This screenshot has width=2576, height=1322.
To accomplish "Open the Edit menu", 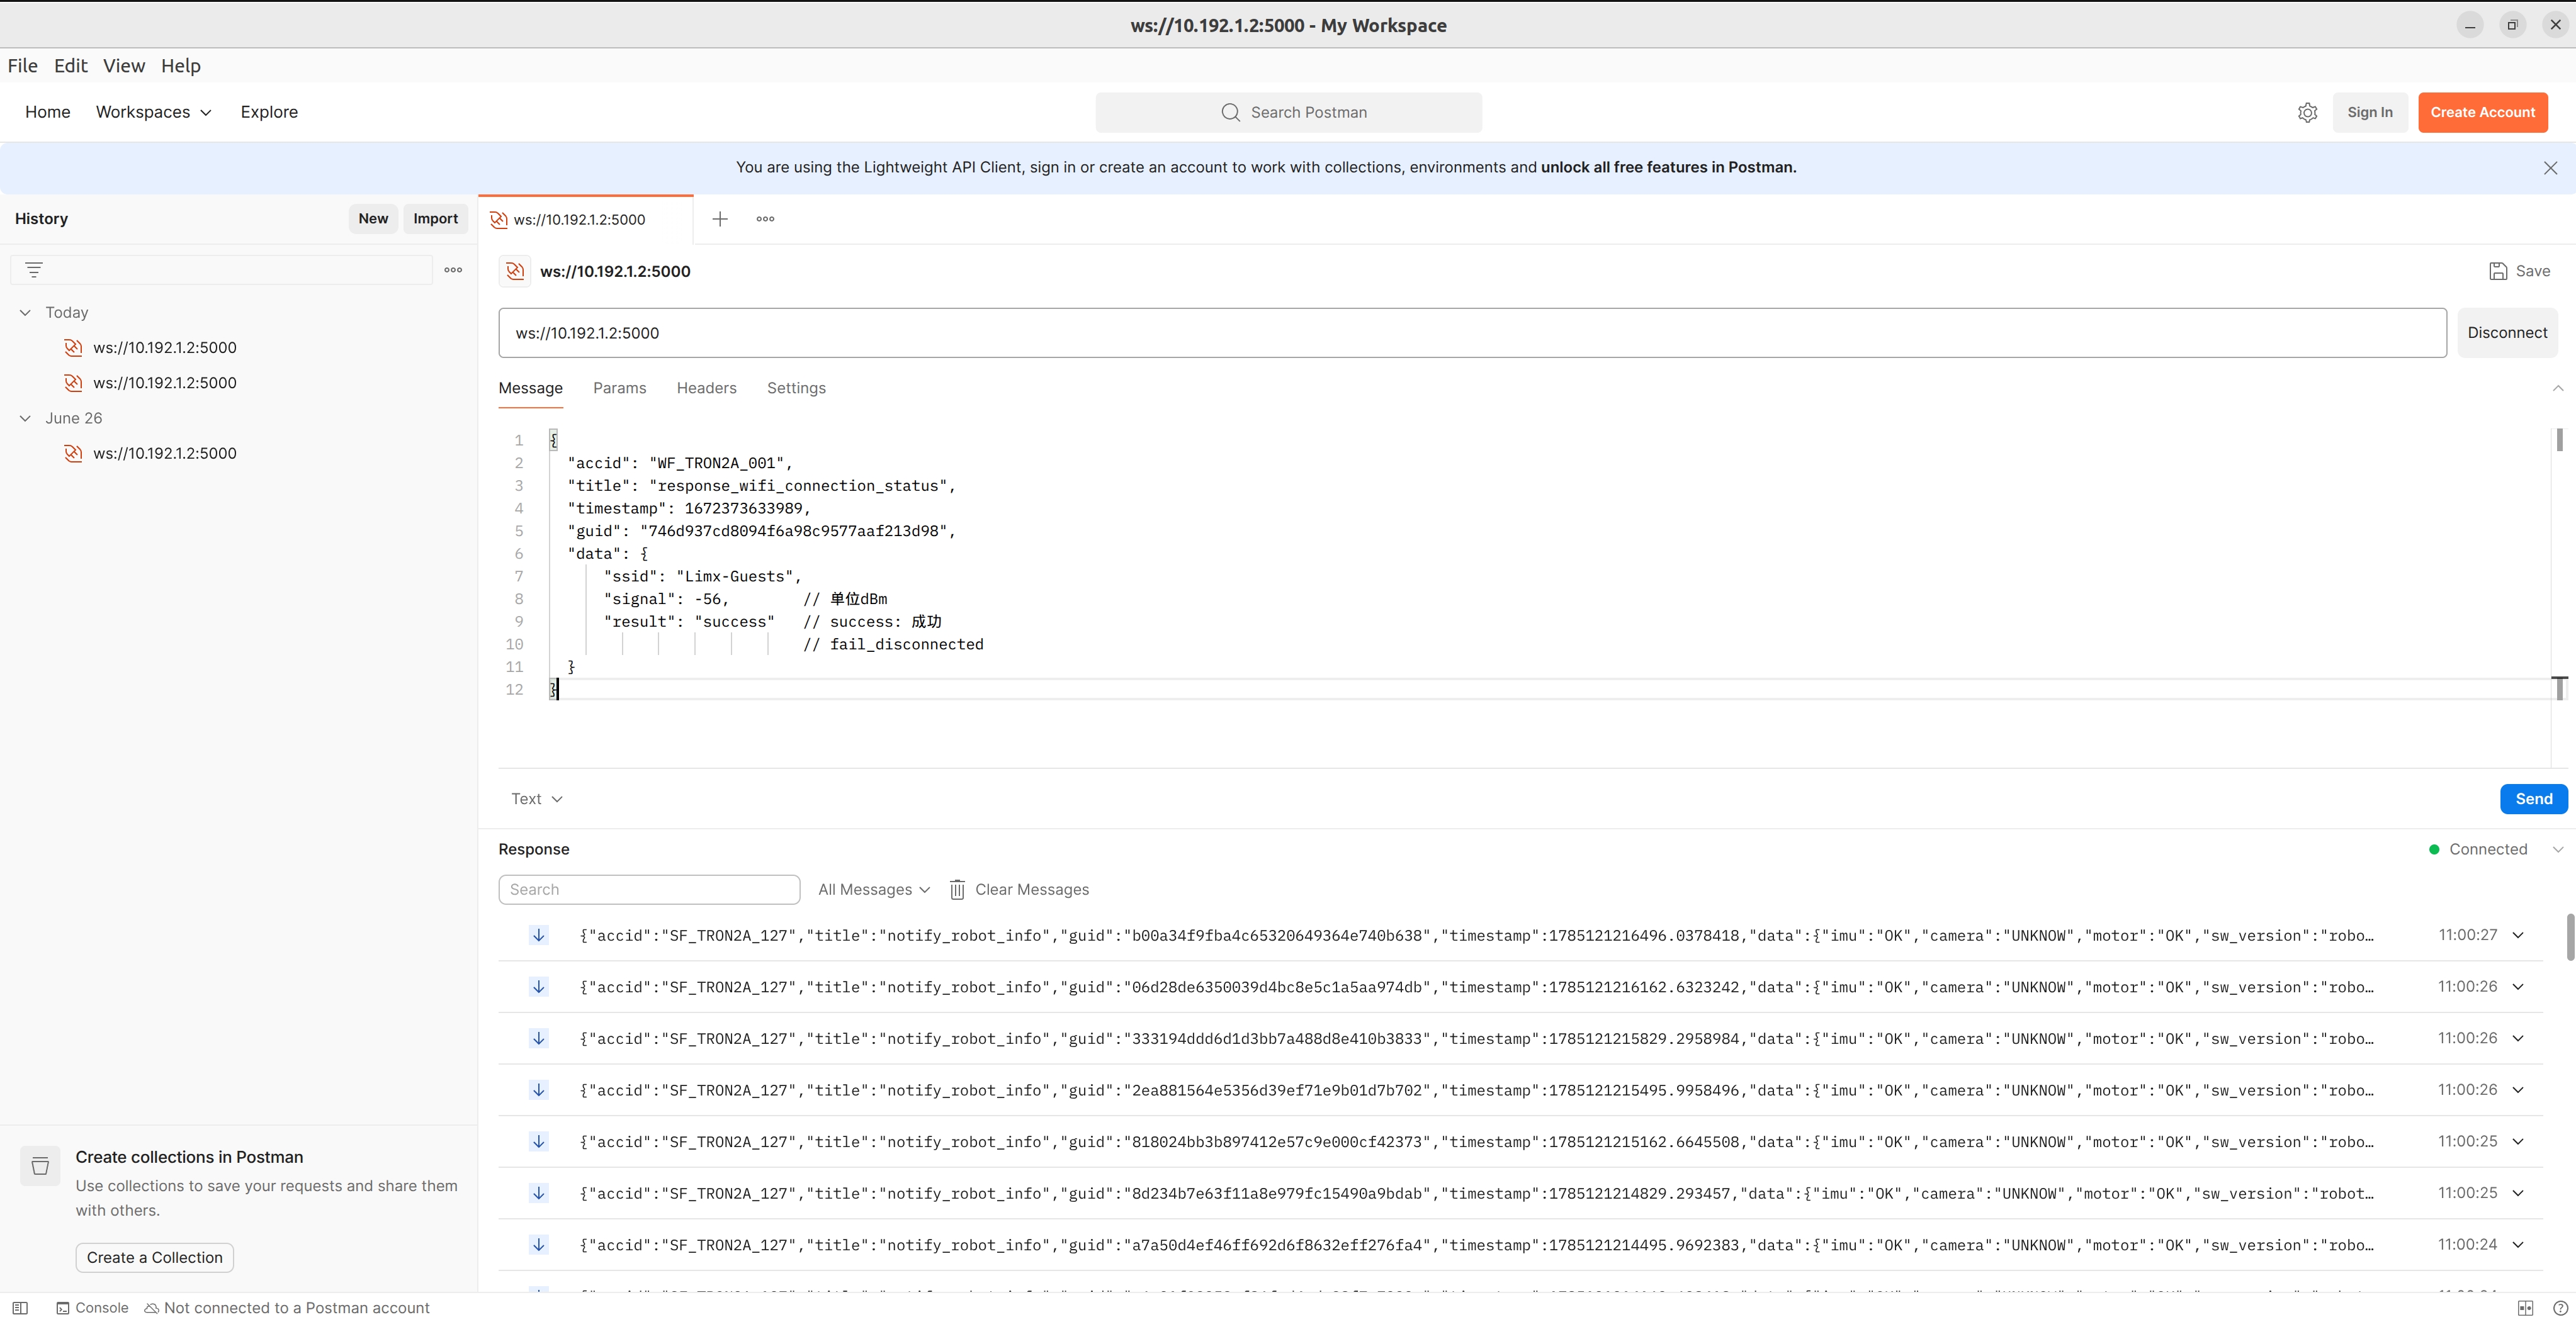I will (x=71, y=66).
